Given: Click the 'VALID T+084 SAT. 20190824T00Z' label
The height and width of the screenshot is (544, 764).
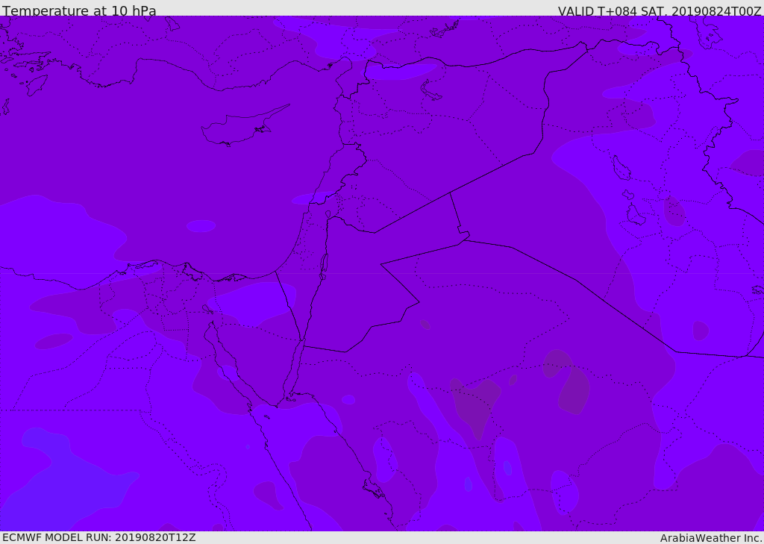Looking at the screenshot, I should tap(660, 11).
